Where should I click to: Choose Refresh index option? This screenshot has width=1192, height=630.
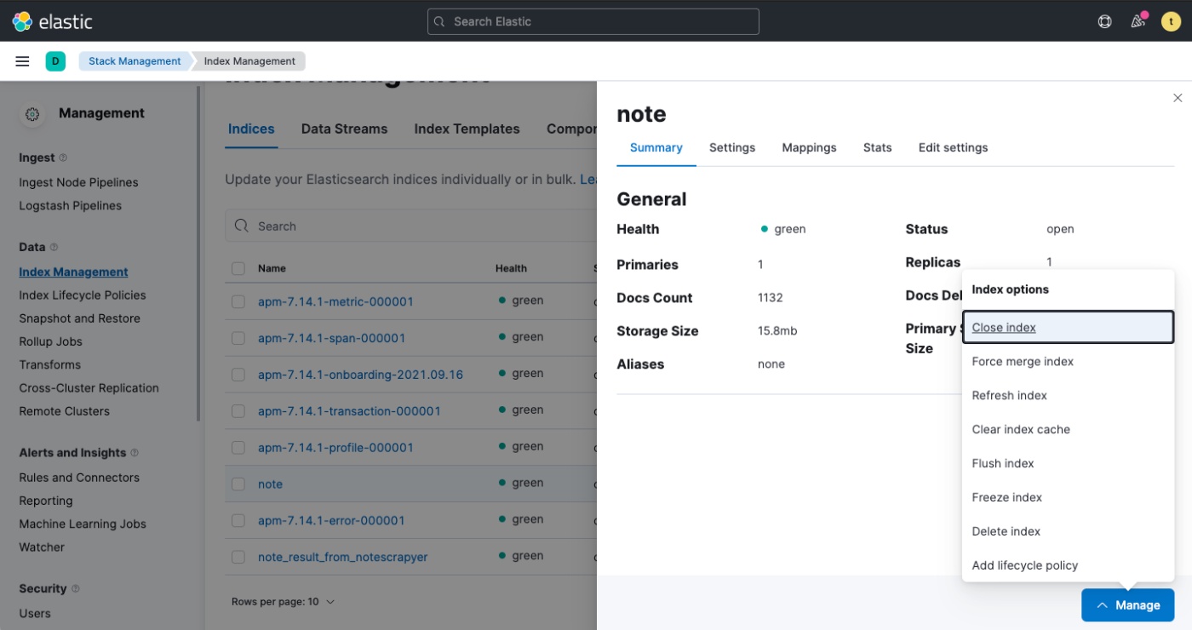(x=1068, y=396)
